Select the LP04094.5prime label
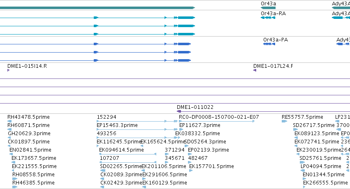The image size is (350, 189). tap(321, 166)
